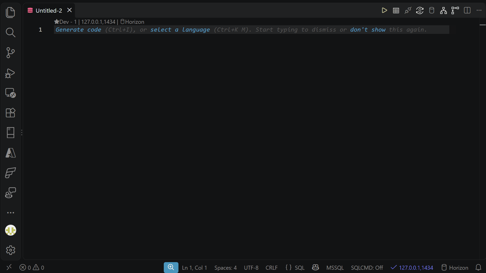
Task: Open SQL Server connections view icon
Action: pos(10,133)
